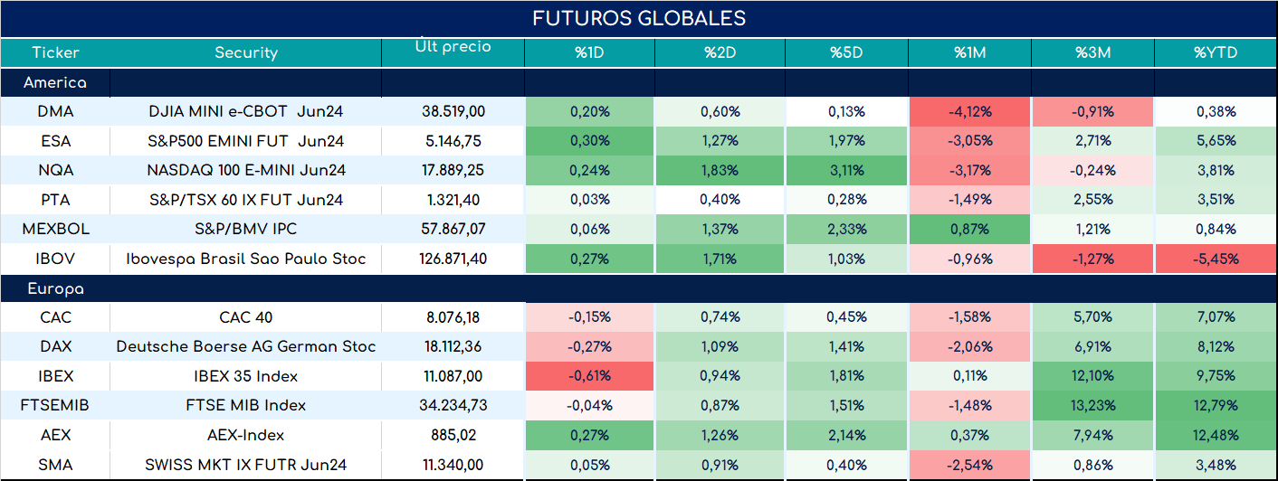Click the IBEX -0,61% red cell
Viewport: 1278px width, 481px height.
[589, 376]
